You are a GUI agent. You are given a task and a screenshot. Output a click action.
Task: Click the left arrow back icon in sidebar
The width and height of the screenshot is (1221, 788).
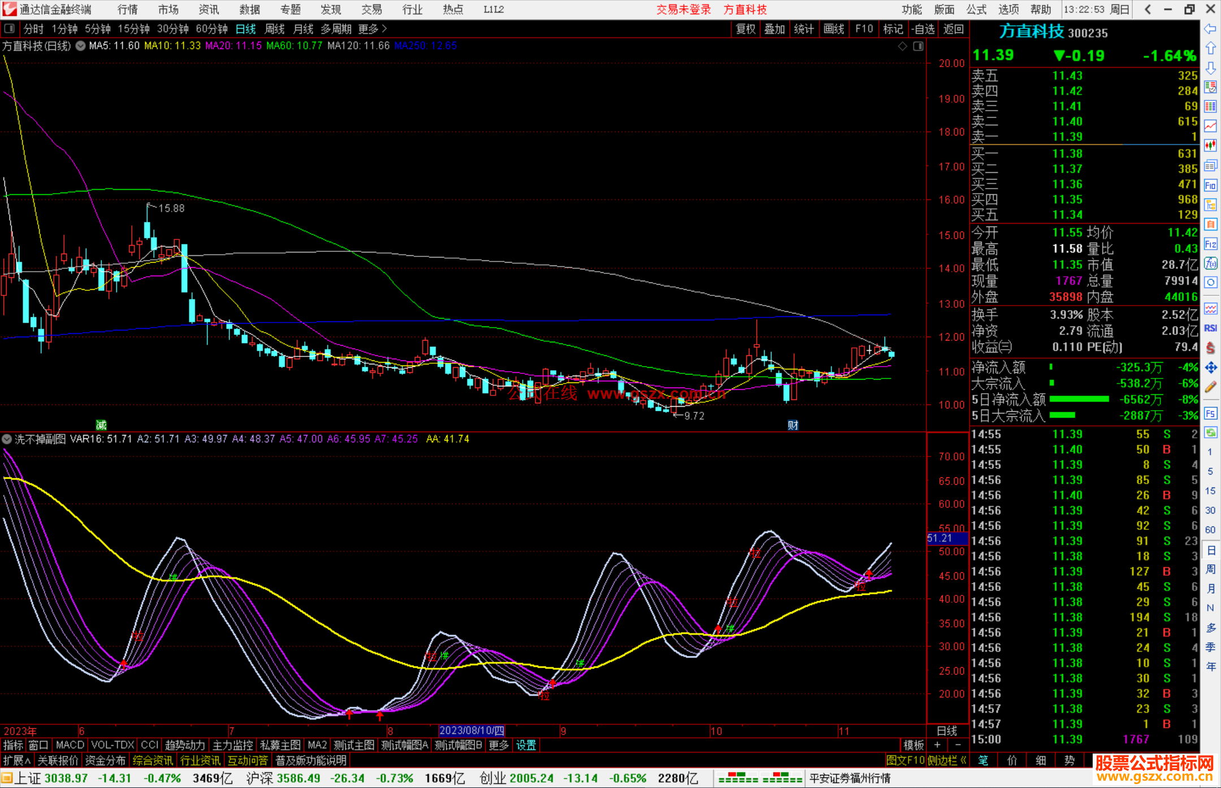pyautogui.click(x=1210, y=29)
